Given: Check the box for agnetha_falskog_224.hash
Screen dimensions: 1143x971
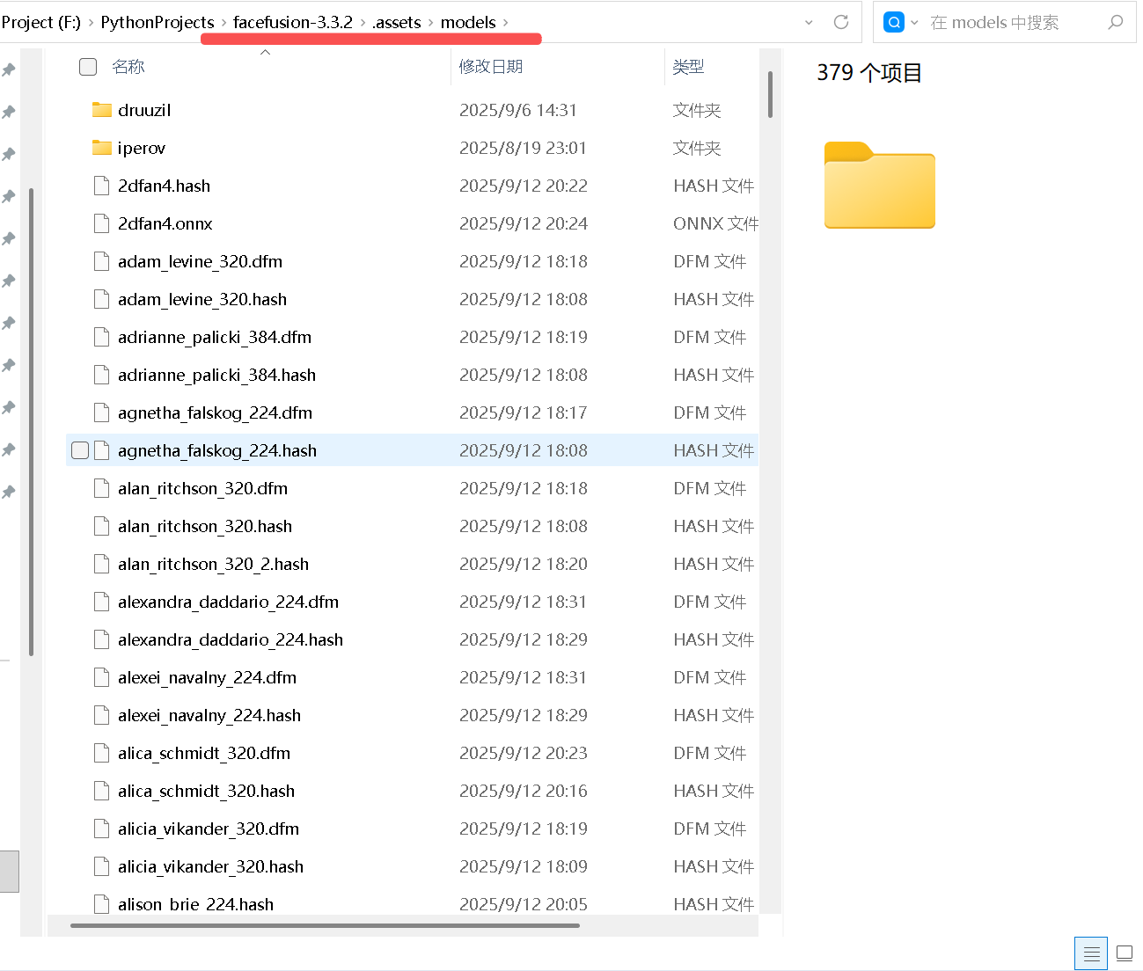Looking at the screenshot, I should coord(80,450).
